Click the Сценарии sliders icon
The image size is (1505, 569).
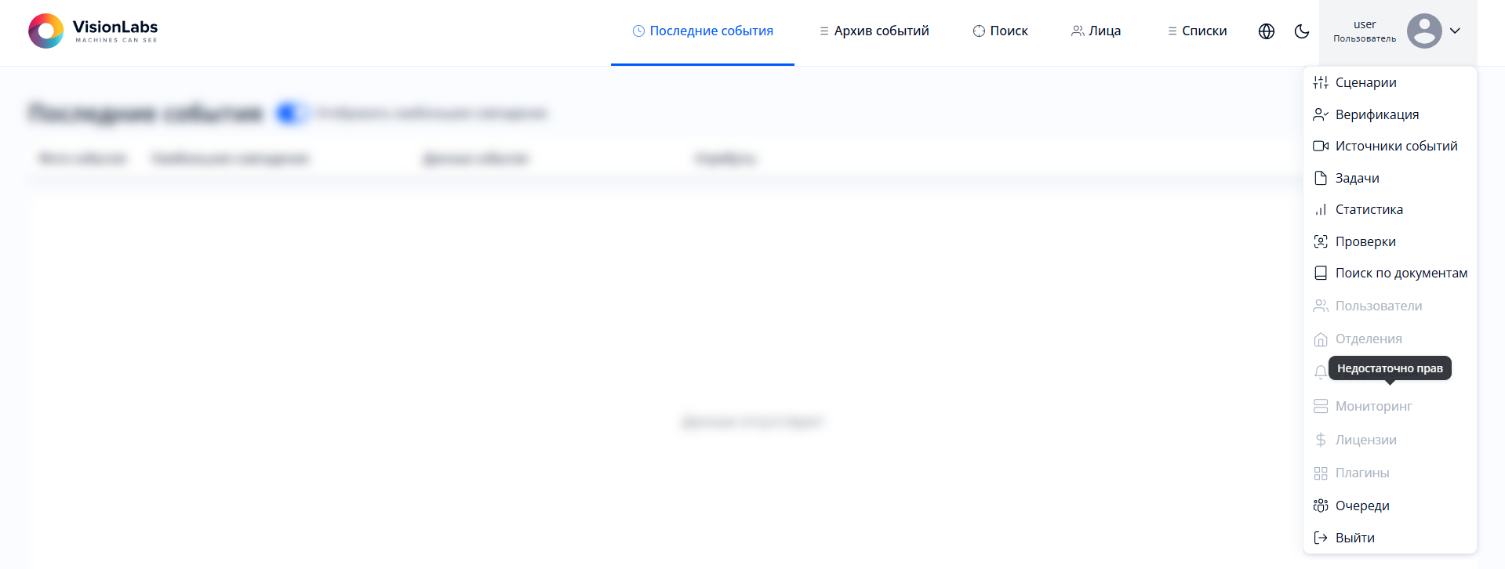[1321, 82]
